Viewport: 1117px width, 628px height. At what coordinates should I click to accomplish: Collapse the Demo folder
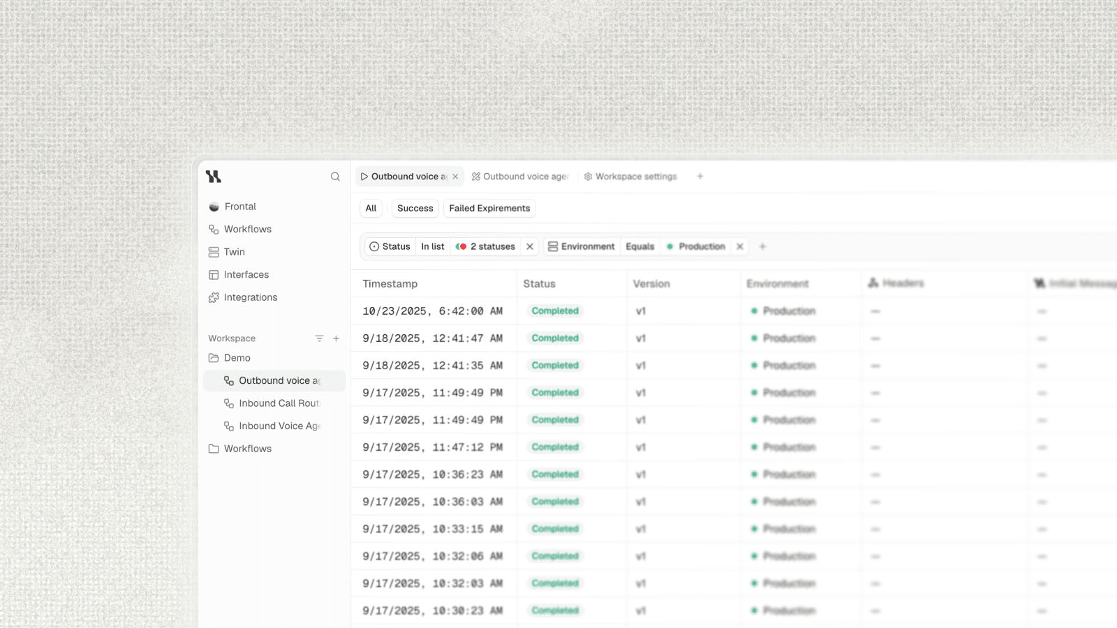[230, 358]
